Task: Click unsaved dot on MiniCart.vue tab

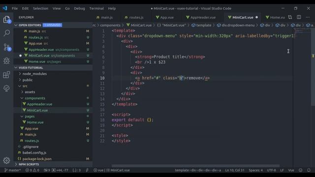Action: [x=256, y=17]
